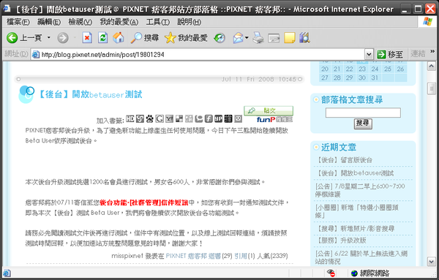Image resolution: width=439 pixels, height=280 pixels.
Task: Open the Back button history dropdown arrow
Action: pyautogui.click(x=49, y=37)
